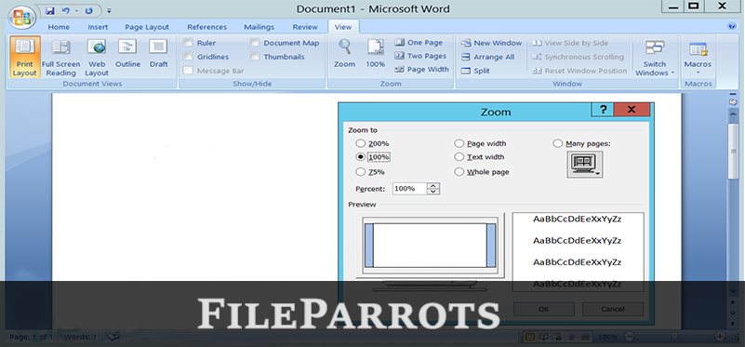Select the 100% zoom radio button
Image resolution: width=745 pixels, height=347 pixels.
coord(361,157)
